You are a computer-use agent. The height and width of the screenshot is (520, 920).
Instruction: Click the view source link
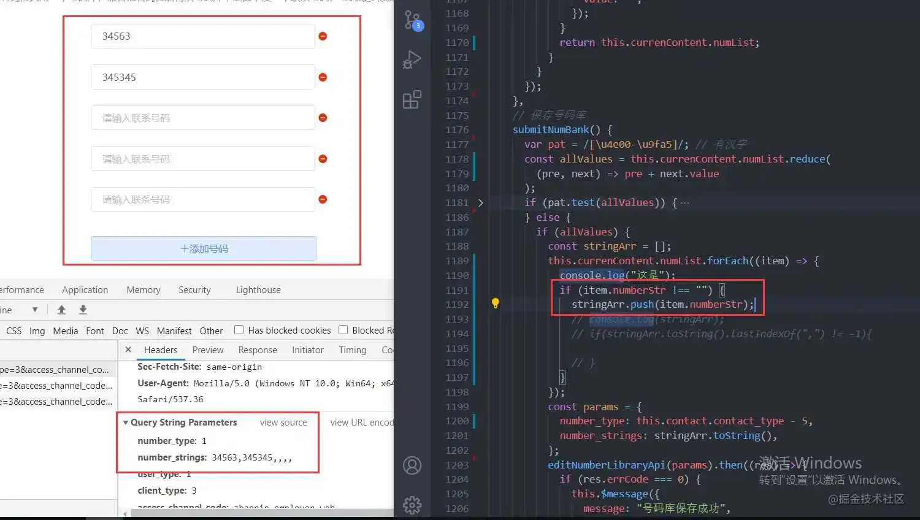(283, 422)
